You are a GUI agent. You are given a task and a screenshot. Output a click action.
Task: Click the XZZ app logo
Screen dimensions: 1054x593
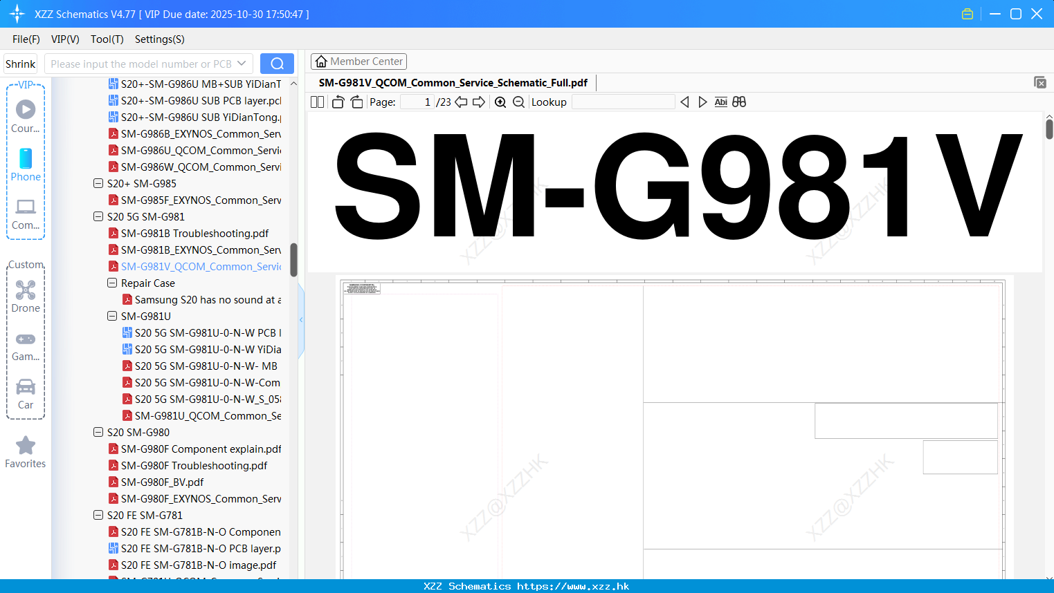(17, 14)
